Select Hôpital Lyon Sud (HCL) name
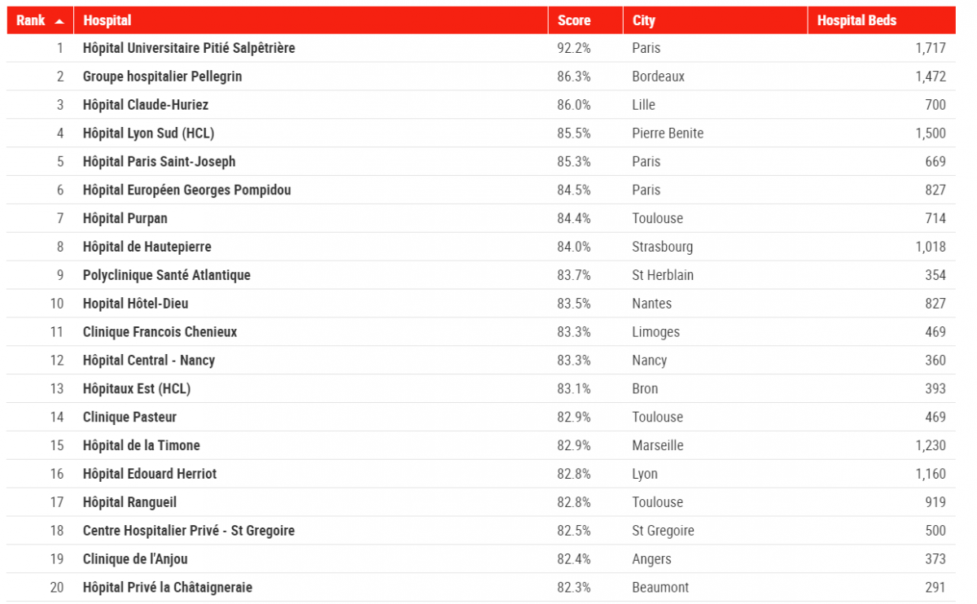The image size is (977, 604). (x=148, y=133)
